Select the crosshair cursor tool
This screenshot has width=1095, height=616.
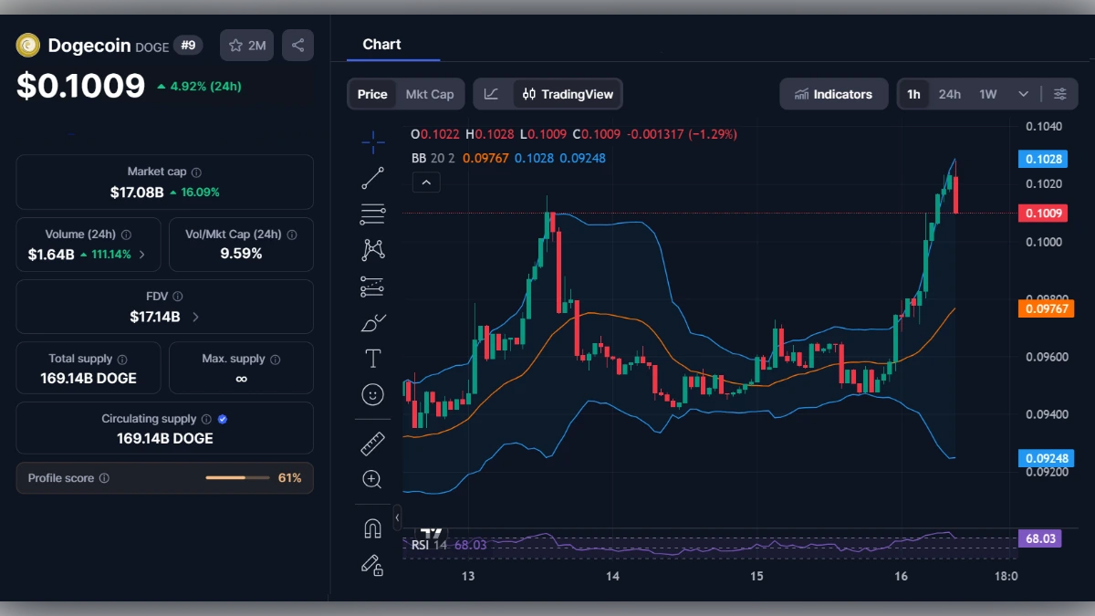pos(372,141)
